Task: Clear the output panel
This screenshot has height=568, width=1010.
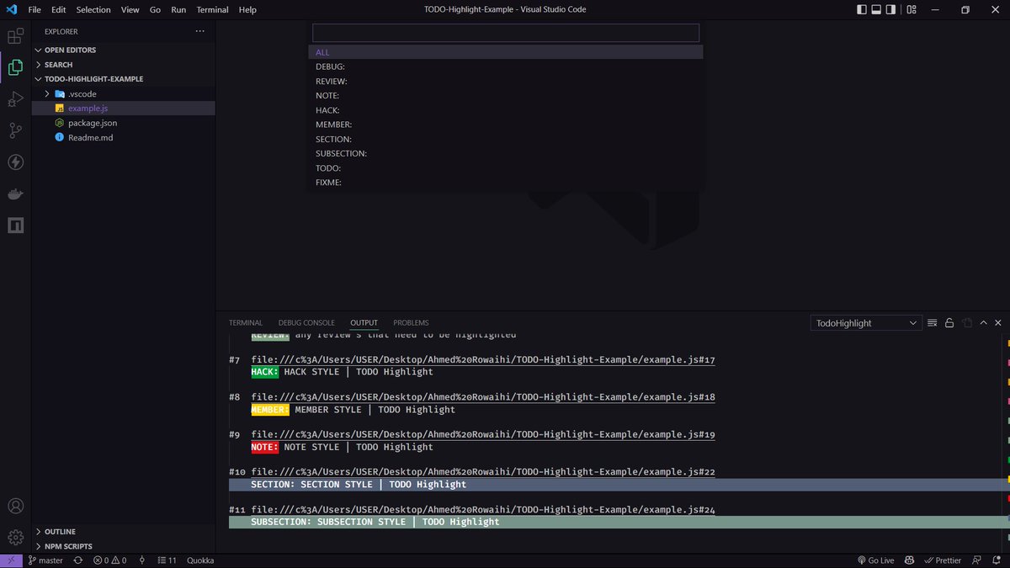Action: click(932, 323)
